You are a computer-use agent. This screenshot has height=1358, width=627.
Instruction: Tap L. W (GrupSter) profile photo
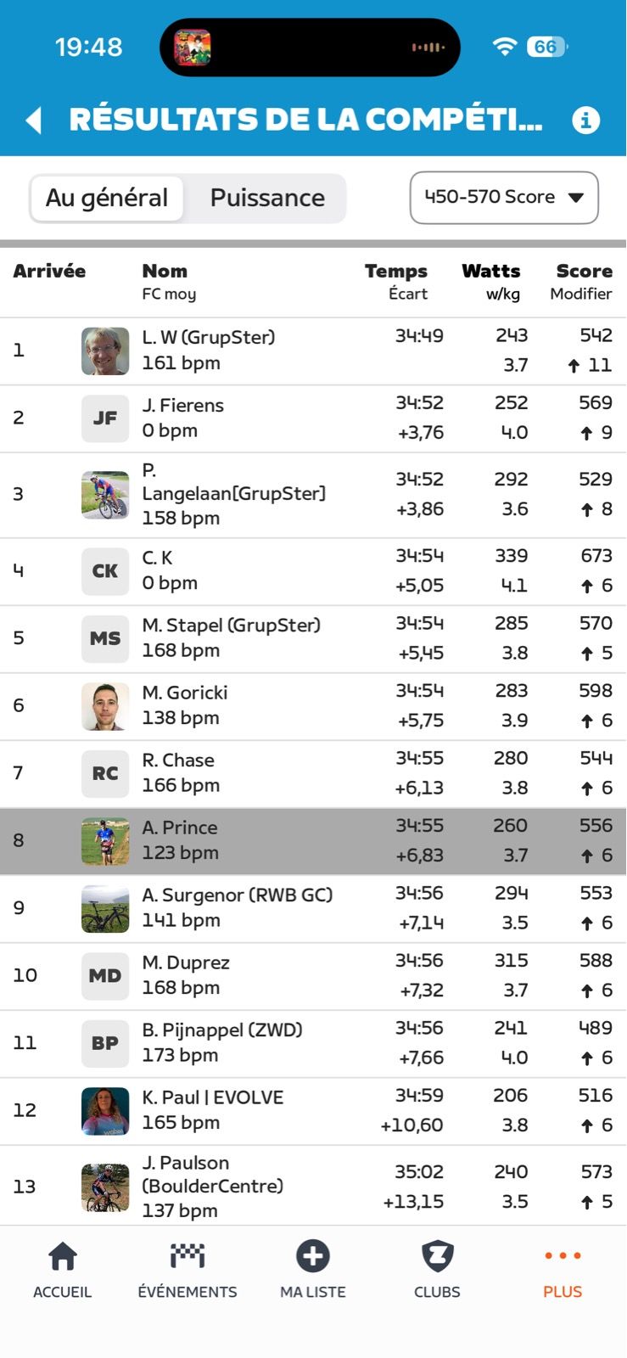(105, 351)
